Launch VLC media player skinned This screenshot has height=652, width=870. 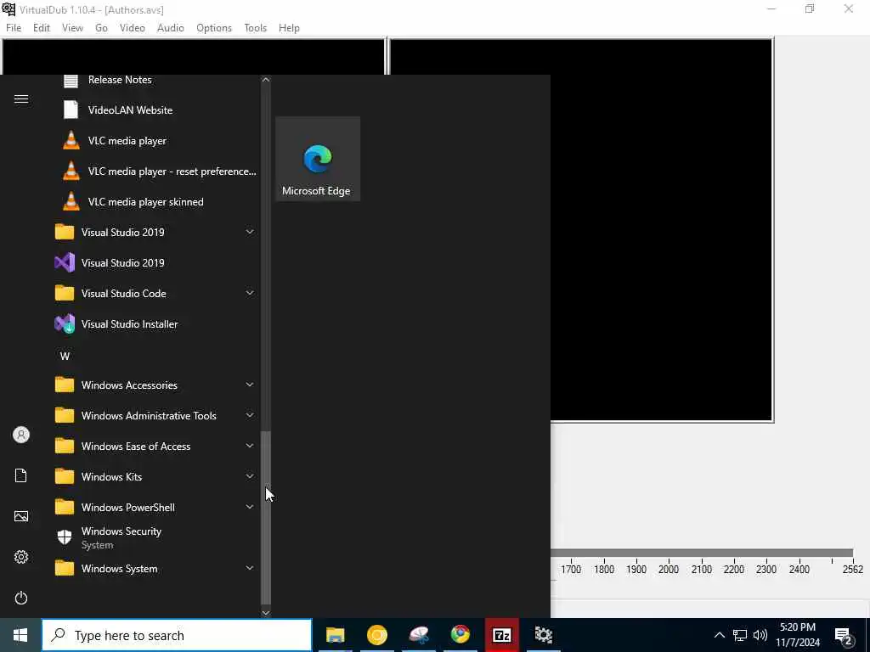pyautogui.click(x=153, y=202)
